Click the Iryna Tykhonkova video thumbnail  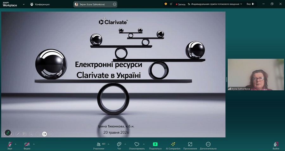256,75
